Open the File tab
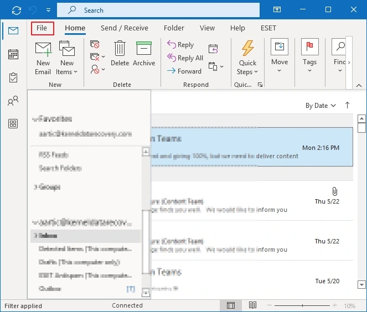The image size is (367, 312). pos(42,28)
